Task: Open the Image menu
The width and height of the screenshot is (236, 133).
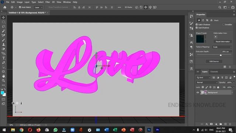Action: point(20,2)
